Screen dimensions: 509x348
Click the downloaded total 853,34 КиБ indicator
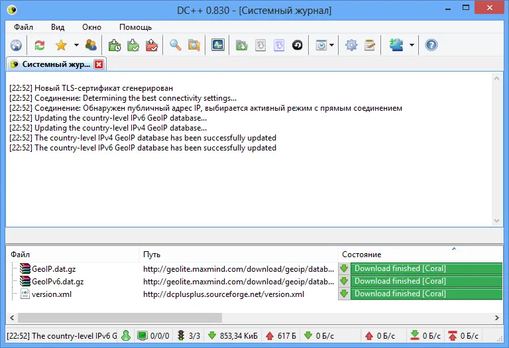coord(233,335)
